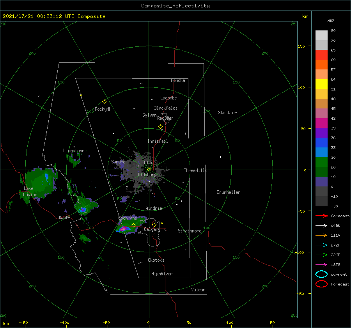Click the intense storm cell southwest of Cochrane
The width and height of the screenshot is (351, 328).
click(123, 229)
